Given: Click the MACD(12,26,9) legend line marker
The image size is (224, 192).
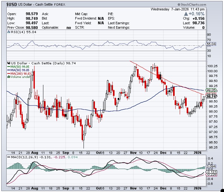Looking at the screenshot, I should [x=9, y=157].
